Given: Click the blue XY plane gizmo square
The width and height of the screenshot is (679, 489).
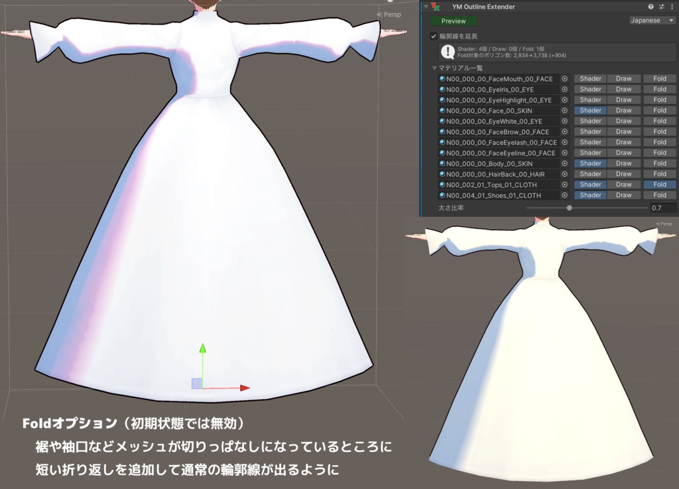Looking at the screenshot, I should pos(197,384).
